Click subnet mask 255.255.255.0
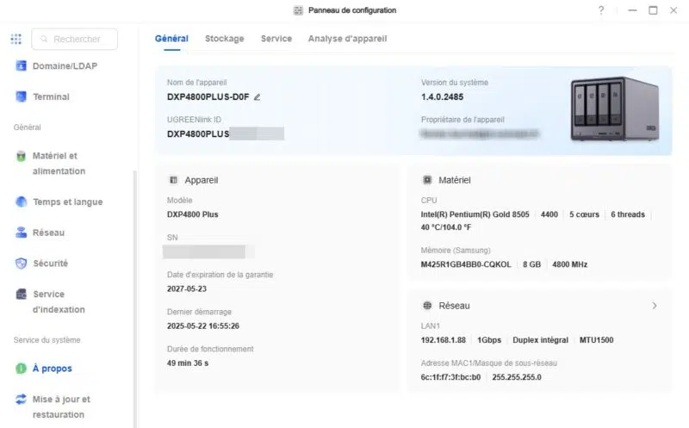689x428 pixels. point(517,377)
